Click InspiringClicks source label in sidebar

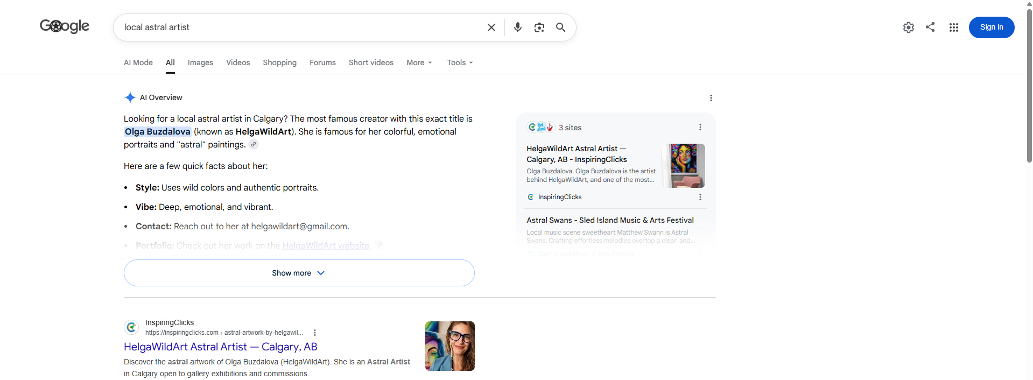[x=559, y=197]
